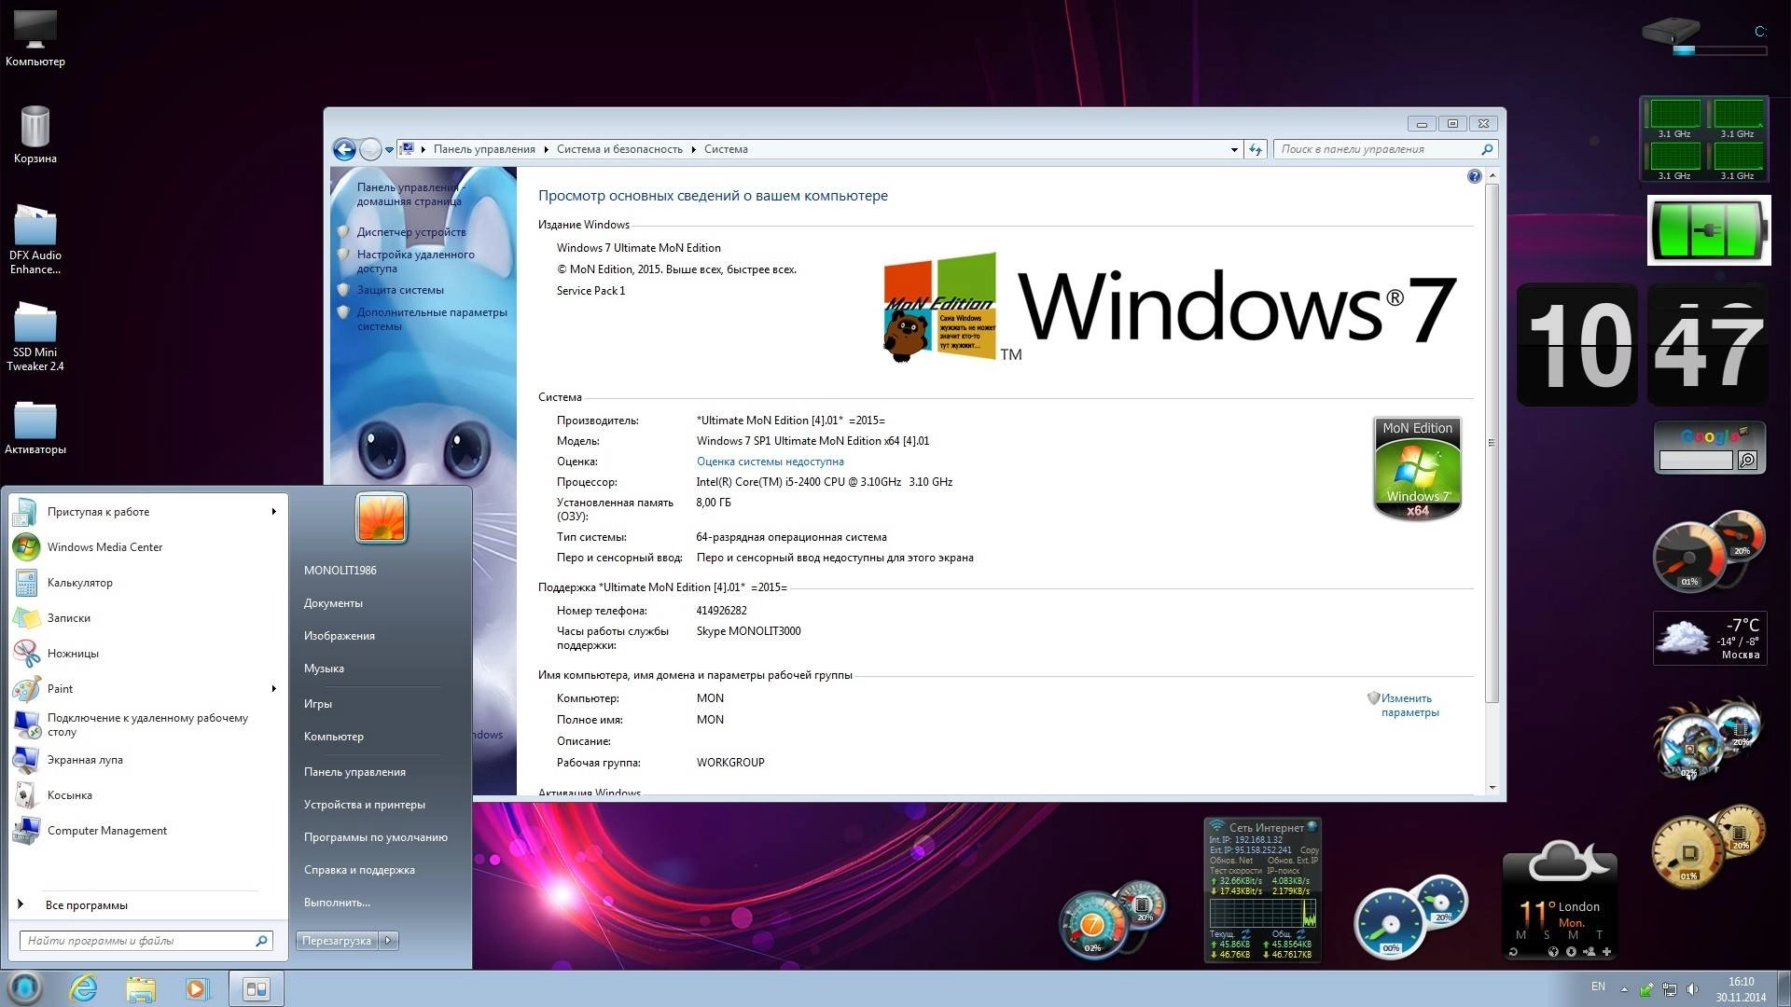Click the volume speaker tray icon
This screenshot has width=1791, height=1007.
tap(1692, 989)
